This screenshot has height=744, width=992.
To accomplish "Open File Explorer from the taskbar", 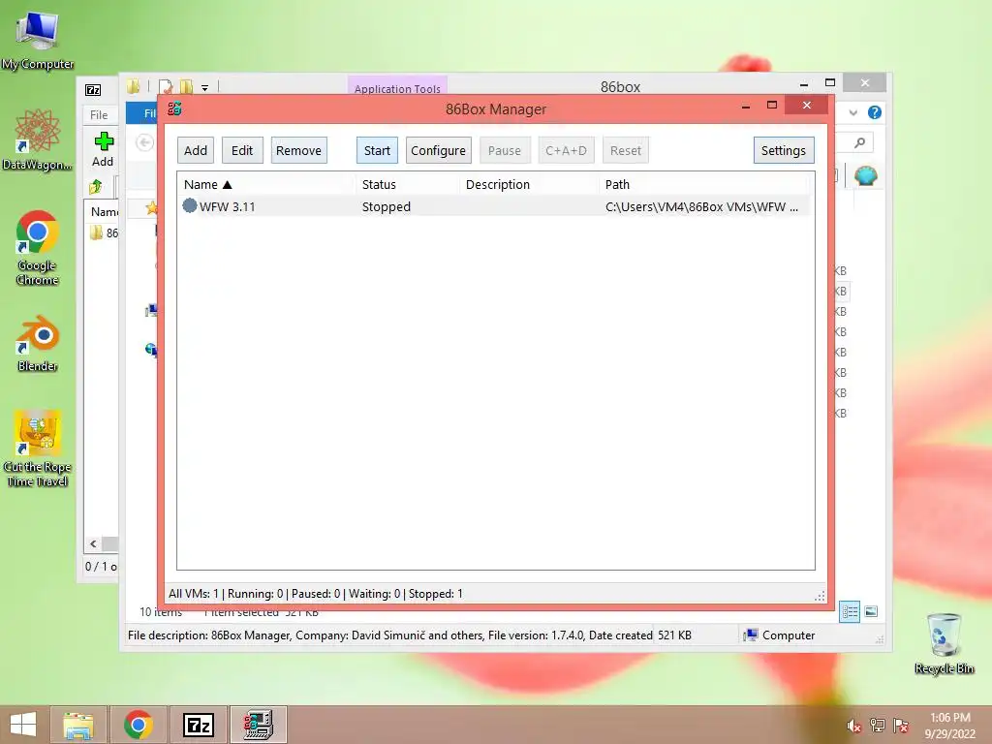I will click(x=78, y=725).
